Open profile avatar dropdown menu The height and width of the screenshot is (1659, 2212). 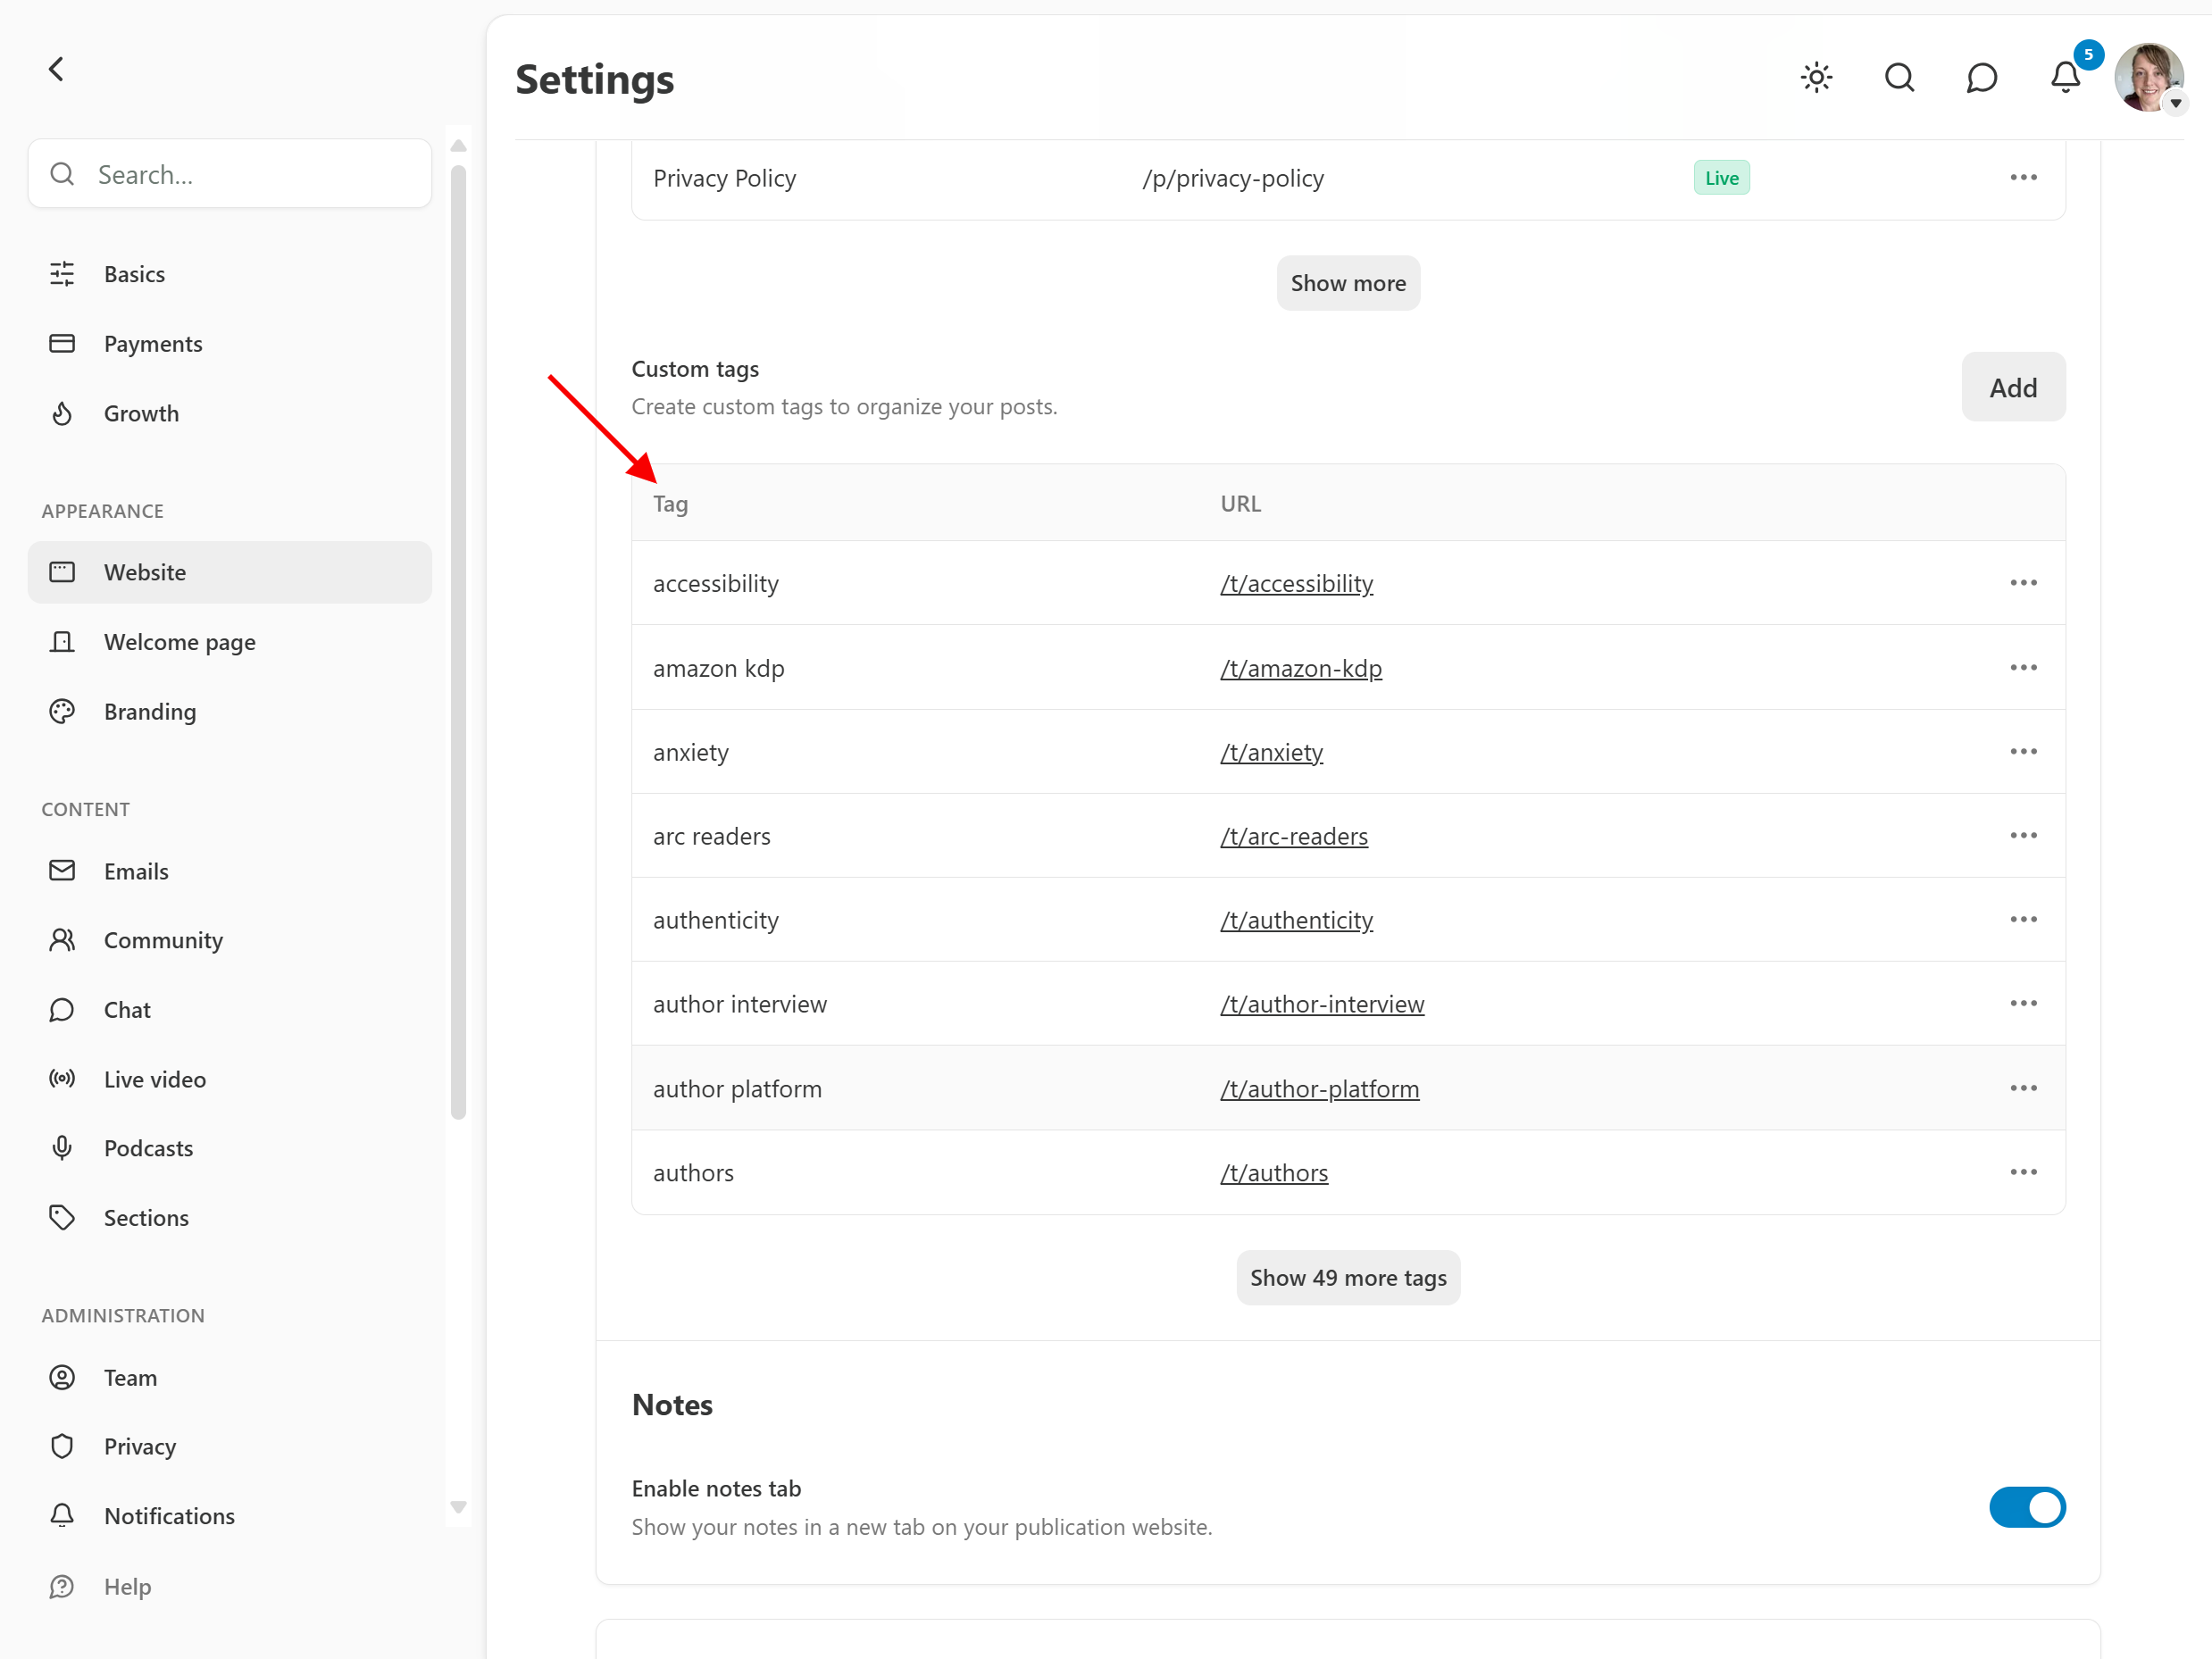(2148, 77)
